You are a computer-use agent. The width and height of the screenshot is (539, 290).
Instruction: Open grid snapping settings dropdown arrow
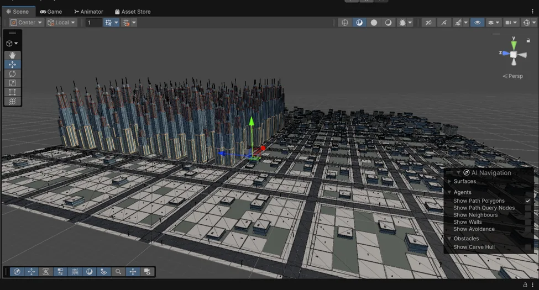point(134,23)
